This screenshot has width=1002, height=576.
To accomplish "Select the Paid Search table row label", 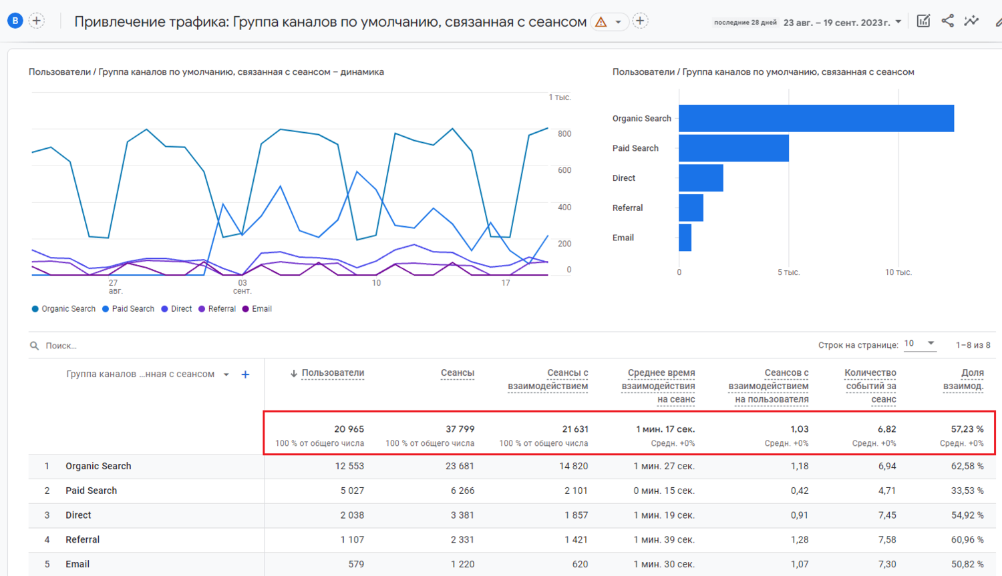I will pos(91,491).
